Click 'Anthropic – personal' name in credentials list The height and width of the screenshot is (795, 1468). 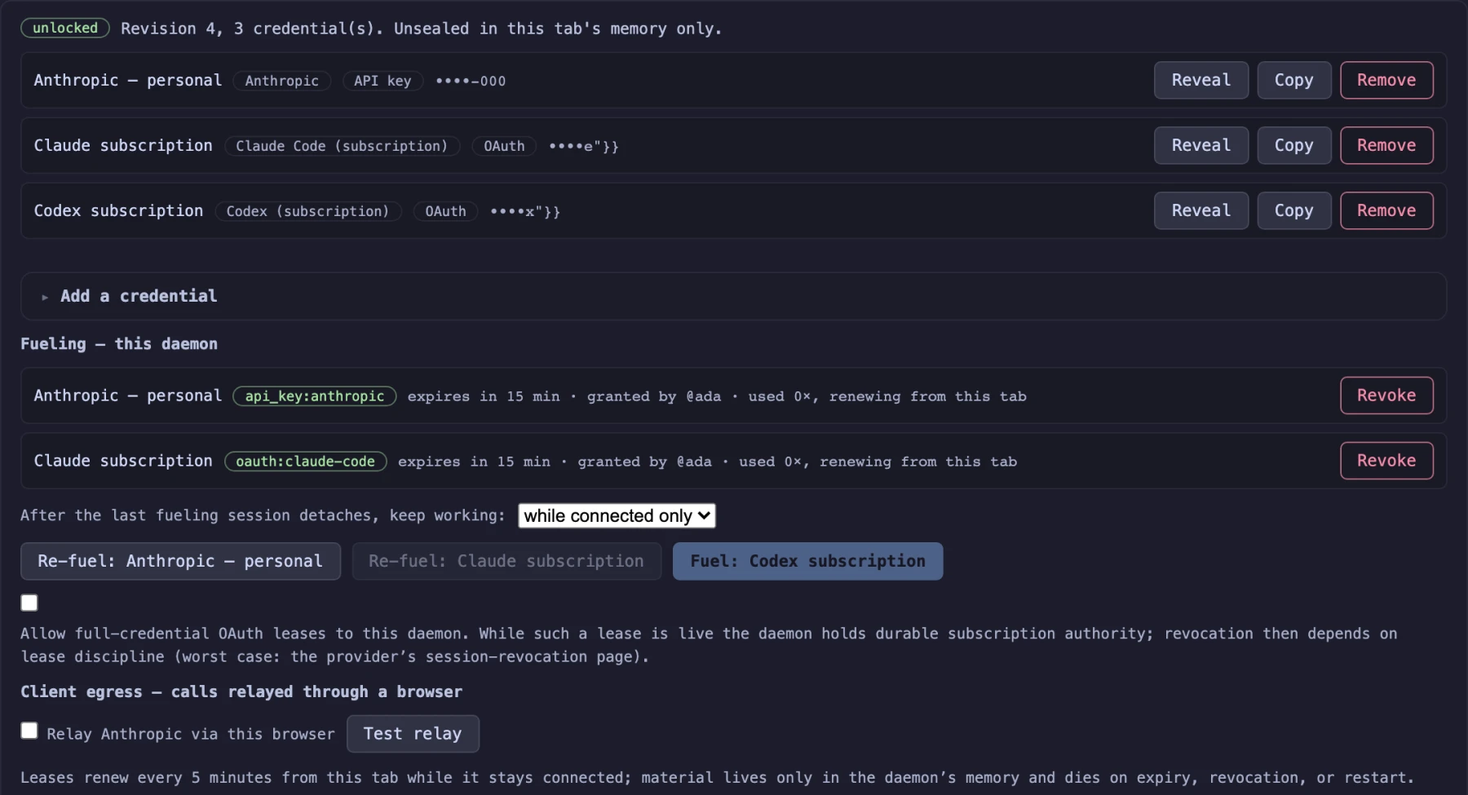click(128, 80)
